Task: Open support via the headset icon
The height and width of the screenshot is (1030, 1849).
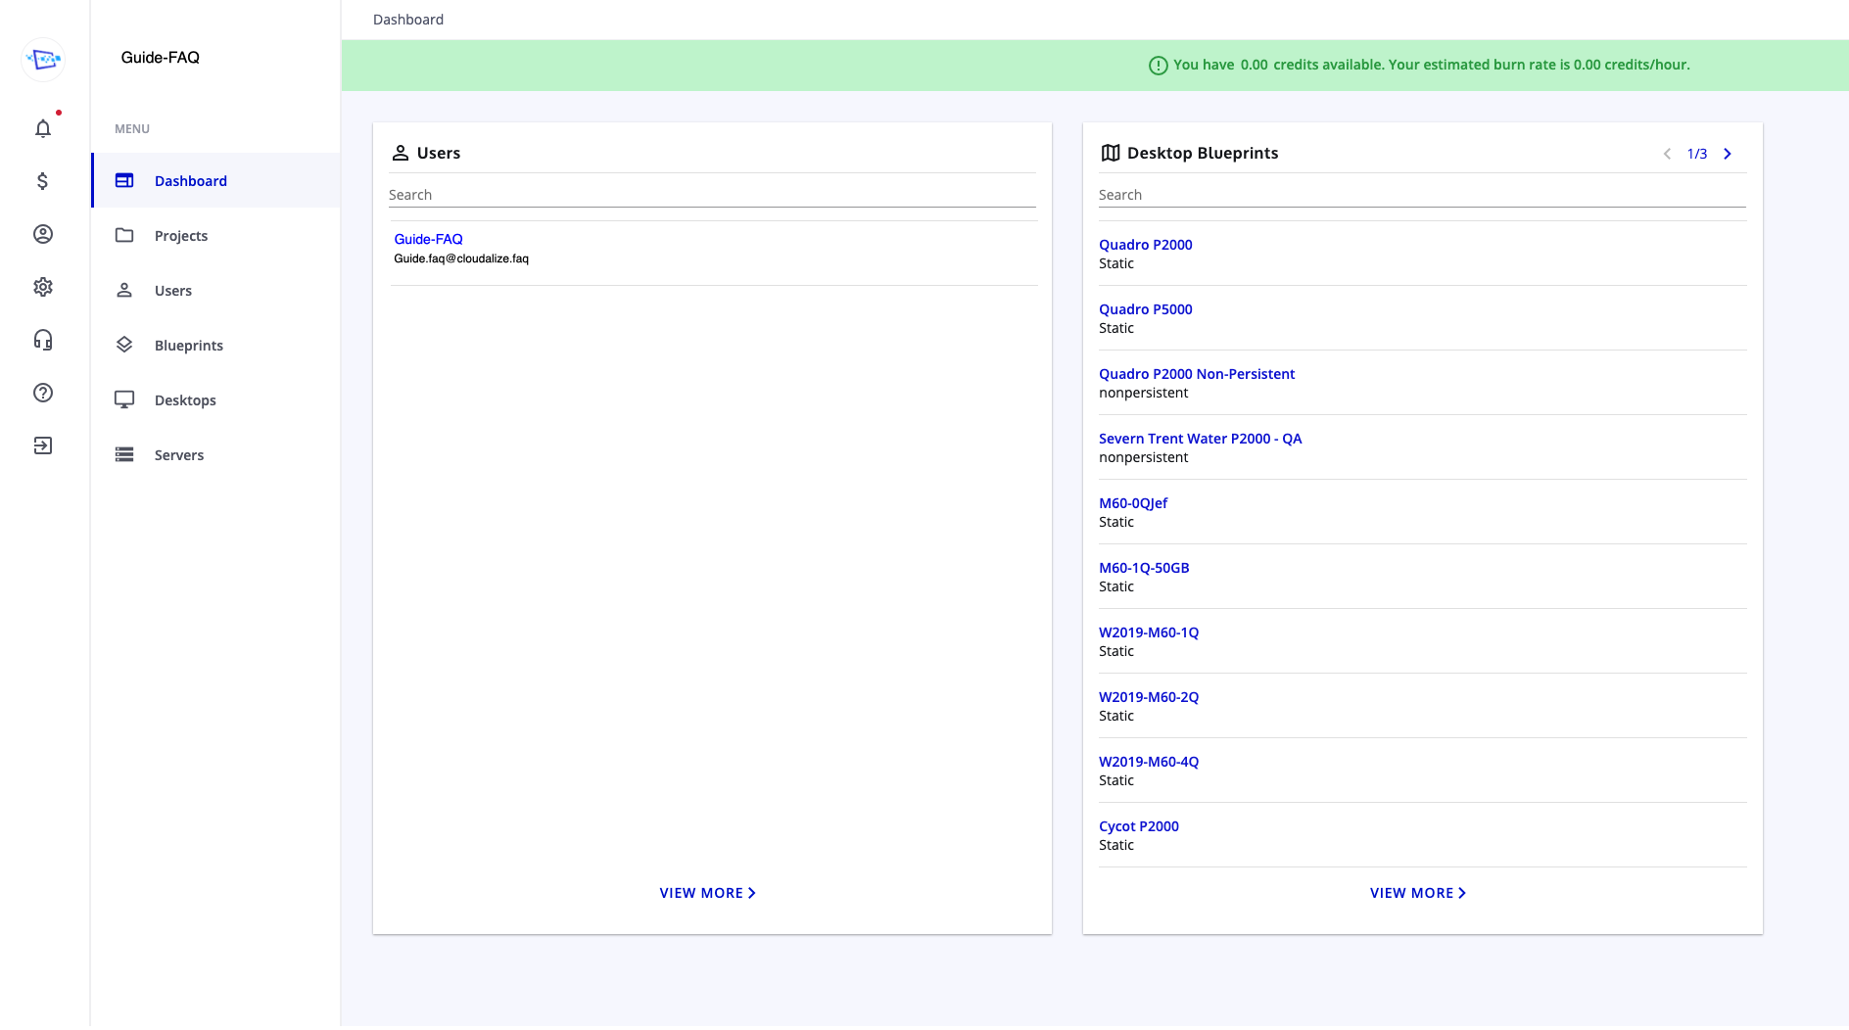Action: 43,340
